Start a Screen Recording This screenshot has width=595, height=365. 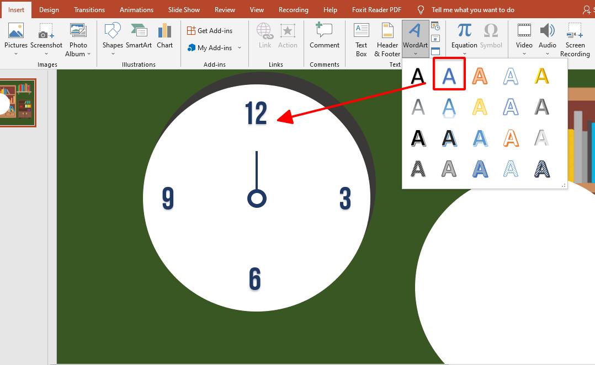575,36
